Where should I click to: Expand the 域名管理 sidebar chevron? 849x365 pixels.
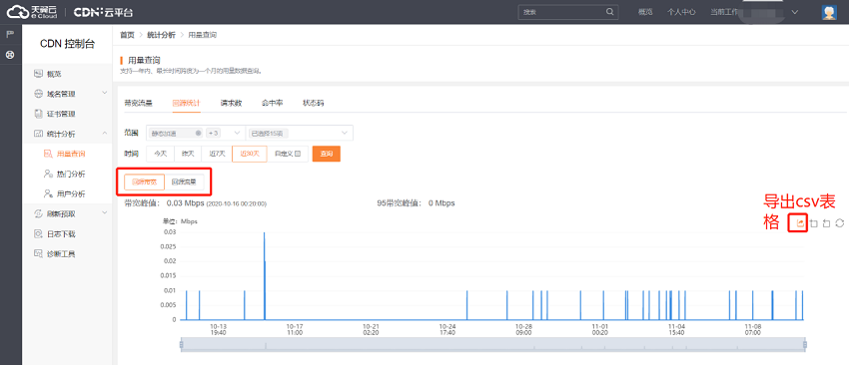pyautogui.click(x=105, y=93)
